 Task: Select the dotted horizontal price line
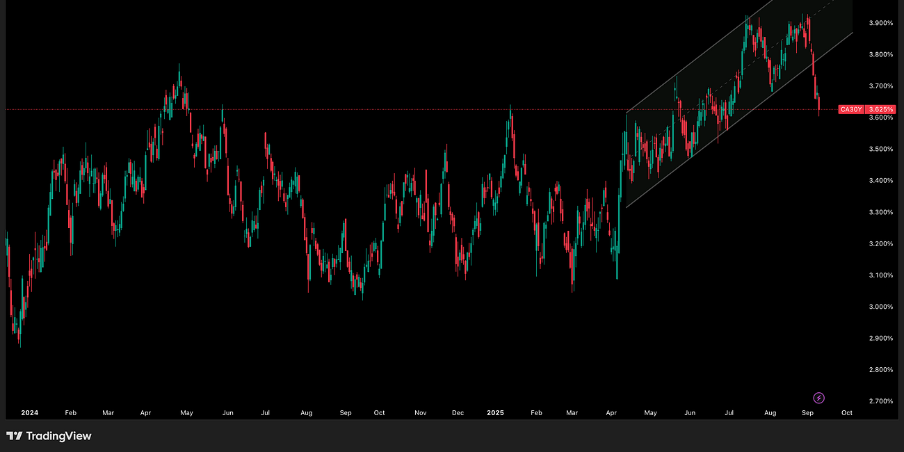(x=417, y=108)
